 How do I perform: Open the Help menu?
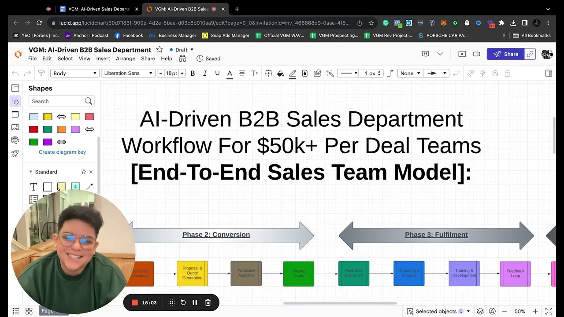(167, 59)
